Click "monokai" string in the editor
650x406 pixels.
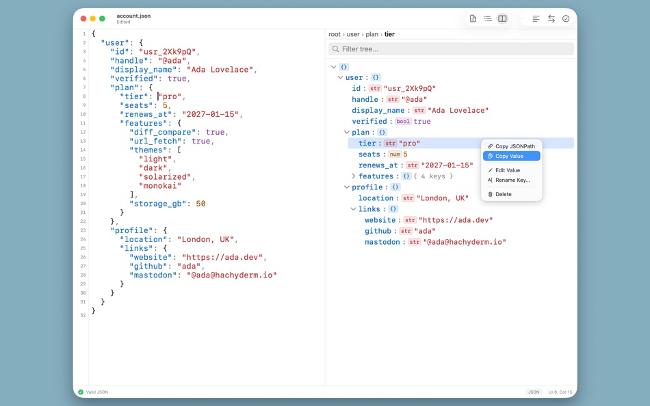[x=160, y=186]
